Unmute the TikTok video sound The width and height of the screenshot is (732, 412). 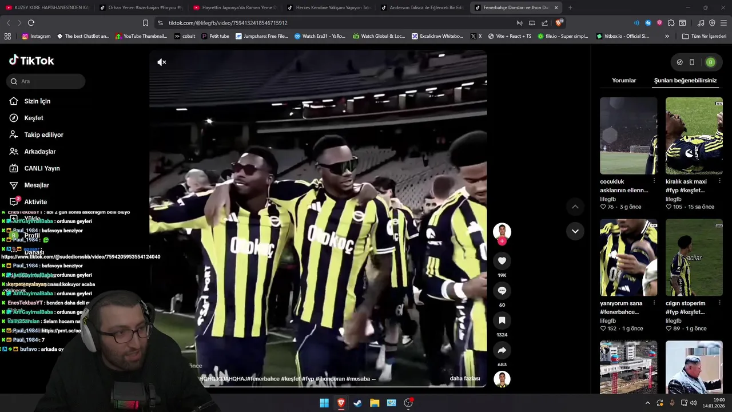162,62
